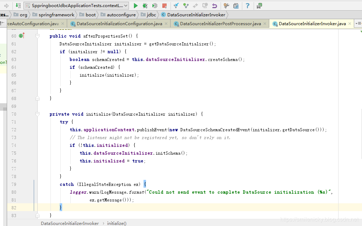Run with coverage icon

tap(155, 6)
